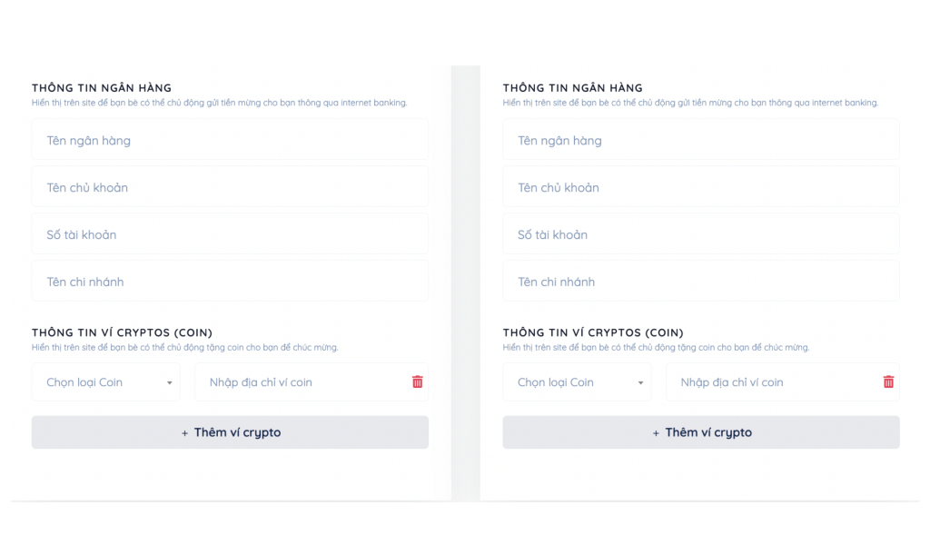The width and height of the screenshot is (930, 545).
Task: Activate the right Tên chi nhánh field
Action: (x=700, y=282)
